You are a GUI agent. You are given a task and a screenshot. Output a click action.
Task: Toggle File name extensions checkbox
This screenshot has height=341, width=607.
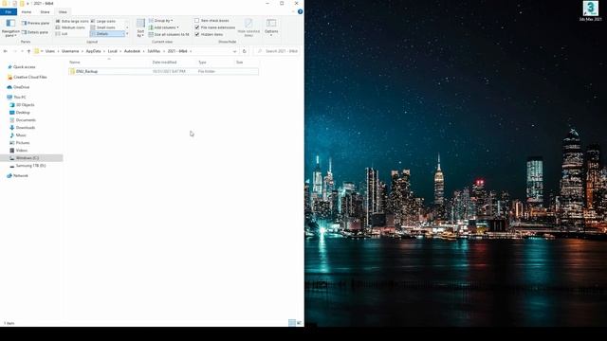[x=215, y=27]
